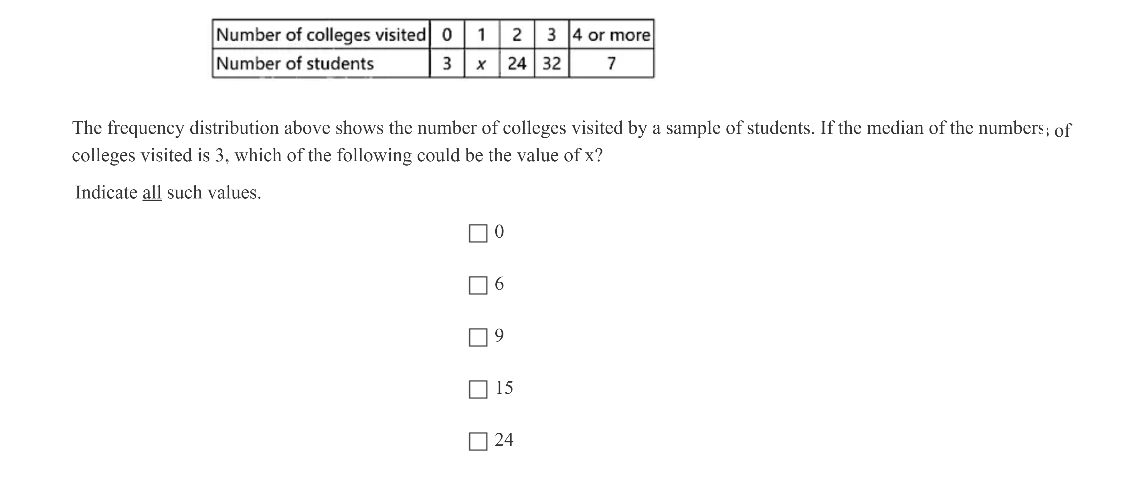Click the colleges visited header cell "0"

pyautogui.click(x=447, y=35)
